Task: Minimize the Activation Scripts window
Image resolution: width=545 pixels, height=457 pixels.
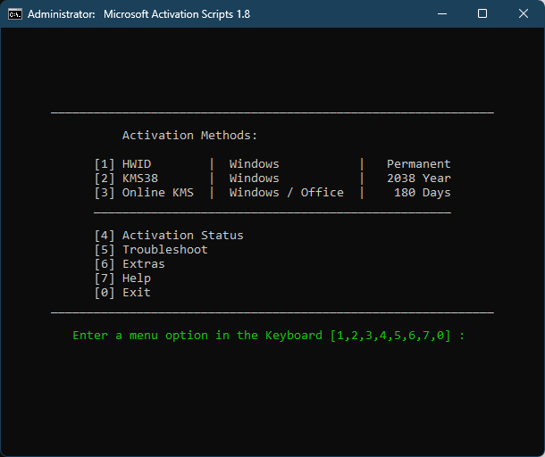Action: (x=441, y=14)
